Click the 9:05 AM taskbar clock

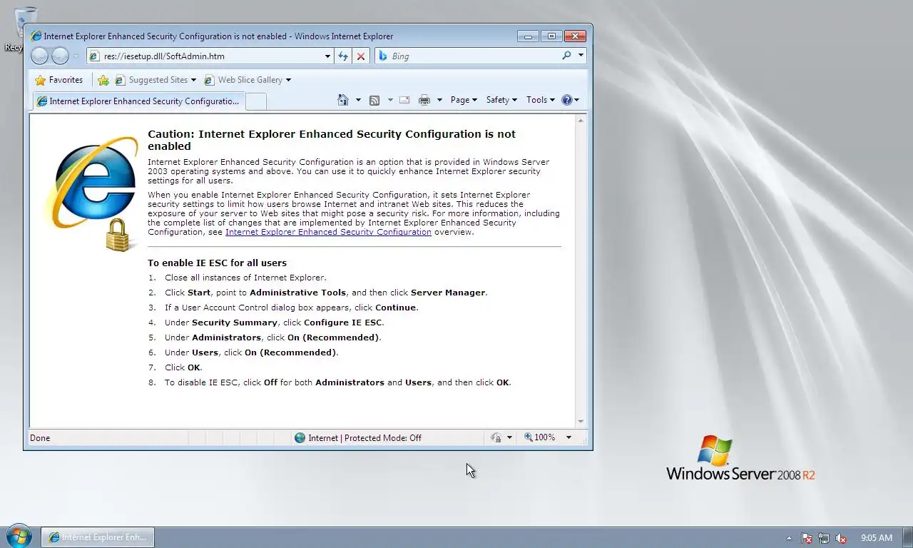coord(877,538)
